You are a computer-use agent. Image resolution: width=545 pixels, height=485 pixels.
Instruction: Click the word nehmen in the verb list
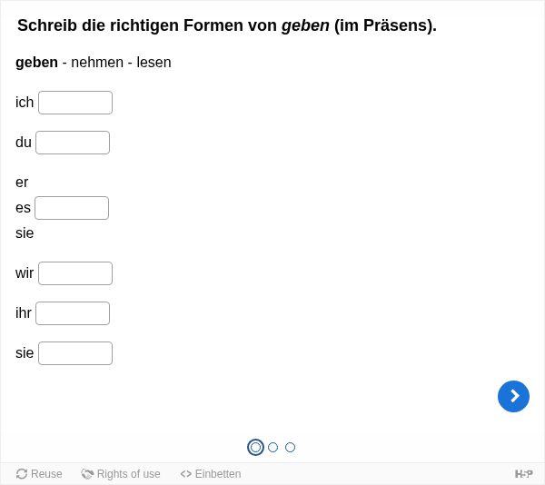coord(97,63)
